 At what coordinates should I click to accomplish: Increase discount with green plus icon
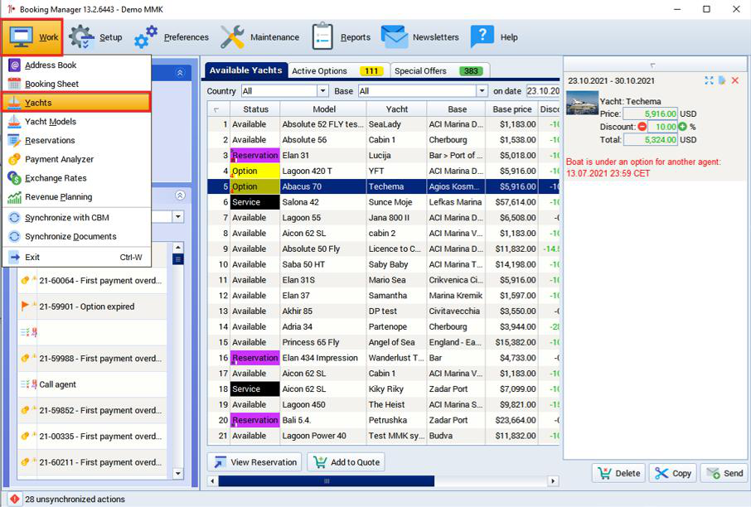pyautogui.click(x=682, y=127)
